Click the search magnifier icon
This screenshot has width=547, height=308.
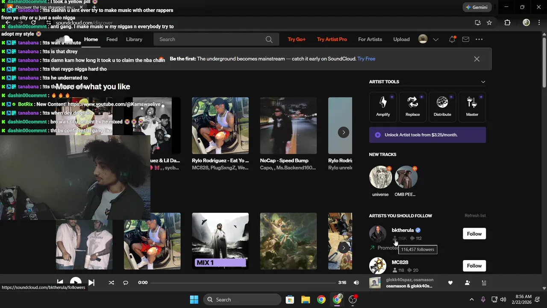[x=269, y=39]
